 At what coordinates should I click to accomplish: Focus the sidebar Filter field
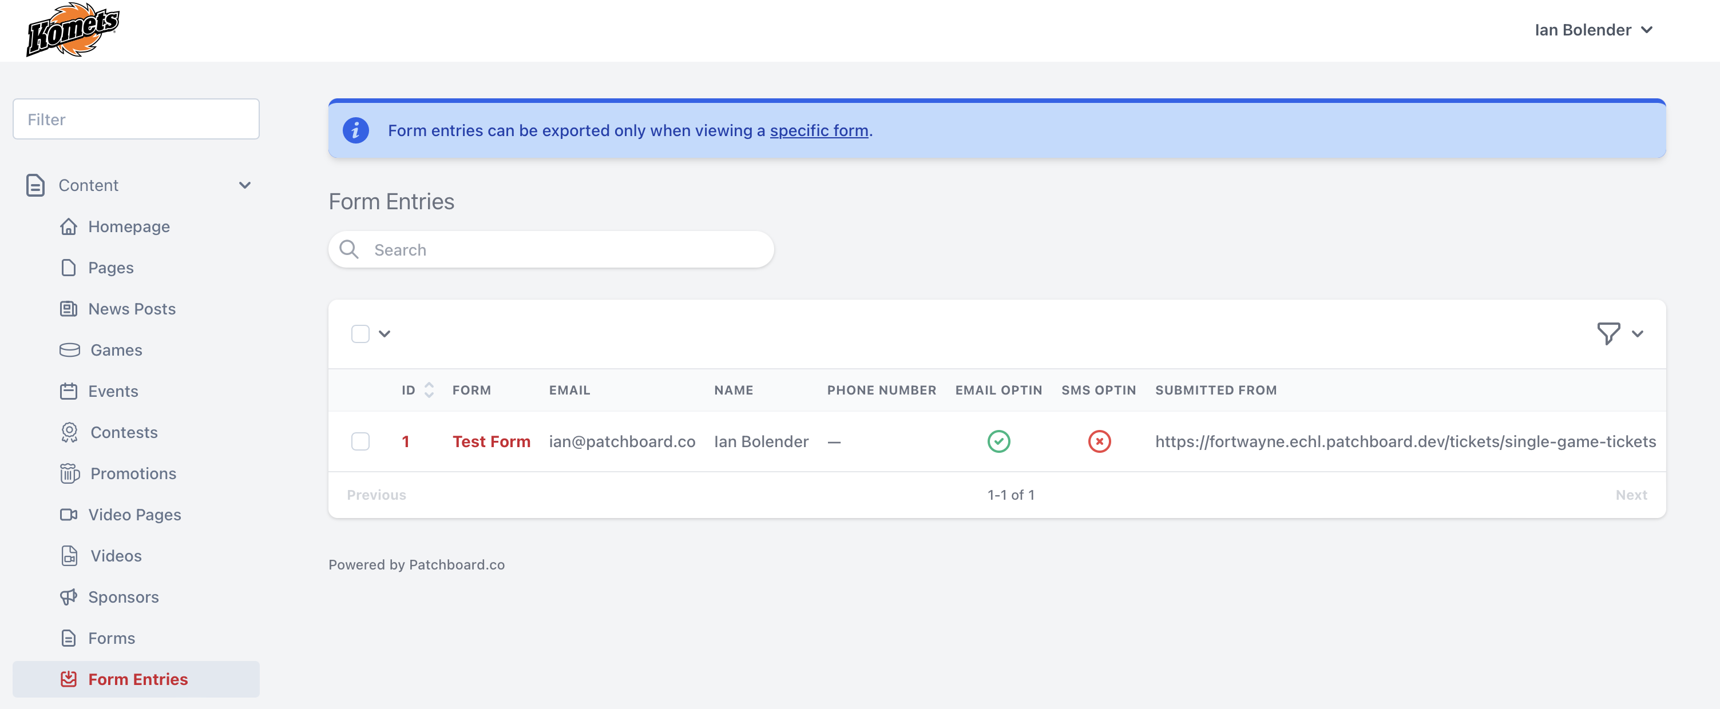point(136,120)
